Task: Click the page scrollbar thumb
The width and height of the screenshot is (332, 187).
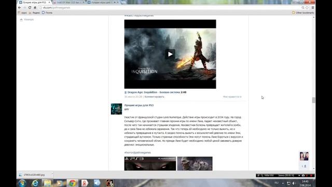Action: tap(313, 100)
